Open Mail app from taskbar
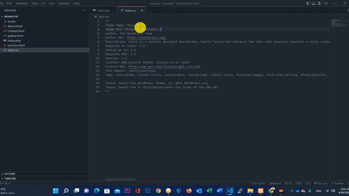This screenshot has height=196, width=349. pos(117,191)
